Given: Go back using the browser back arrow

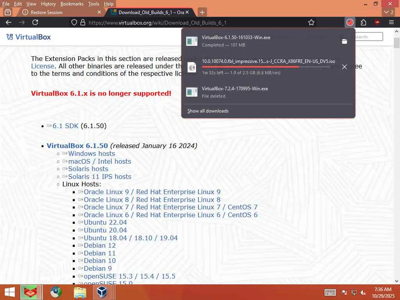Looking at the screenshot, I should coord(9,22).
